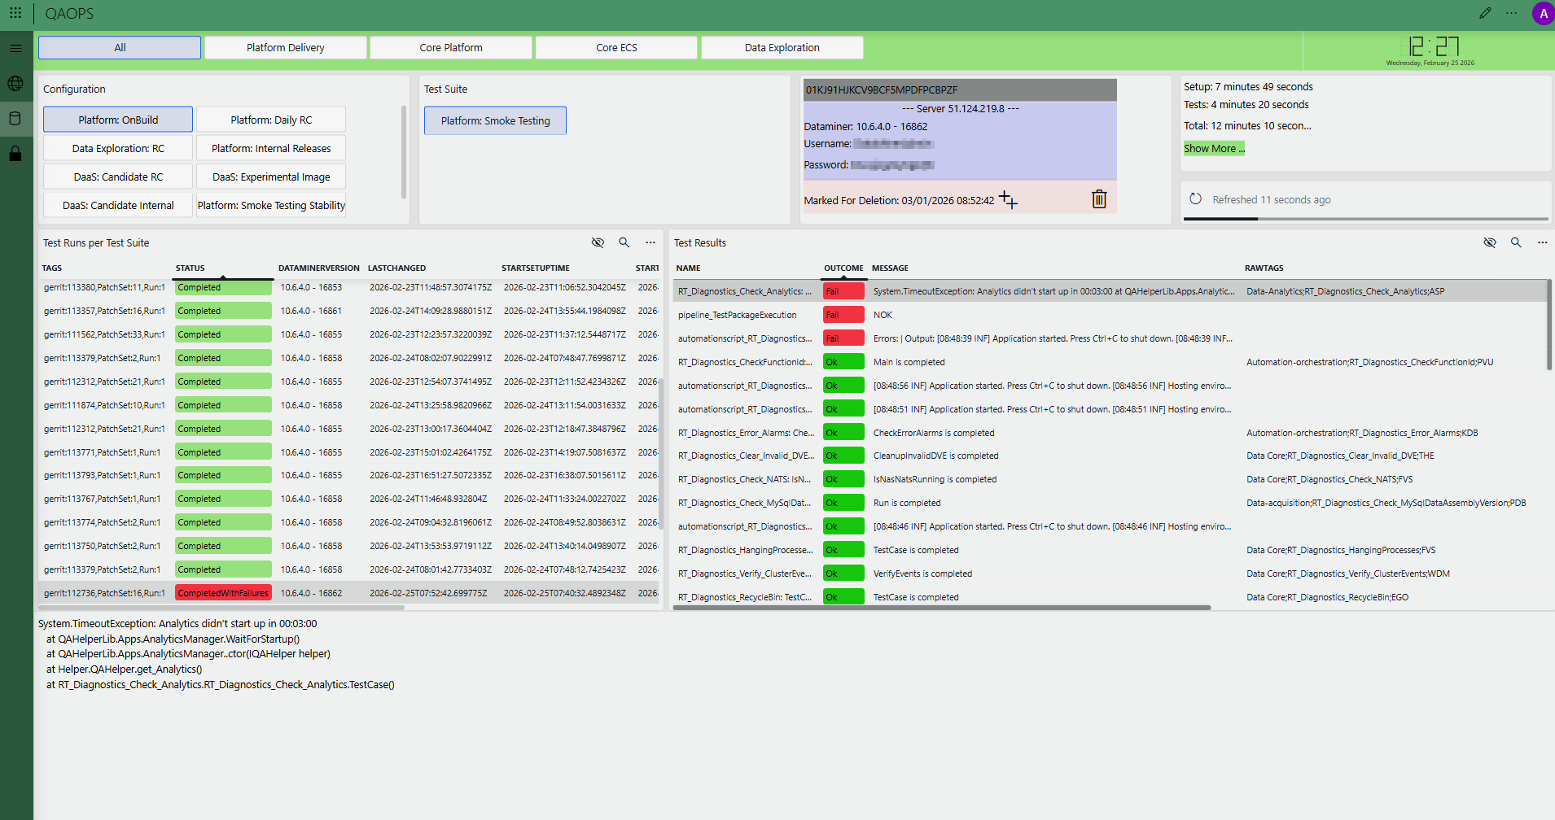Open the lock icon in the left sidebar
This screenshot has width=1555, height=820.
coord(15,154)
